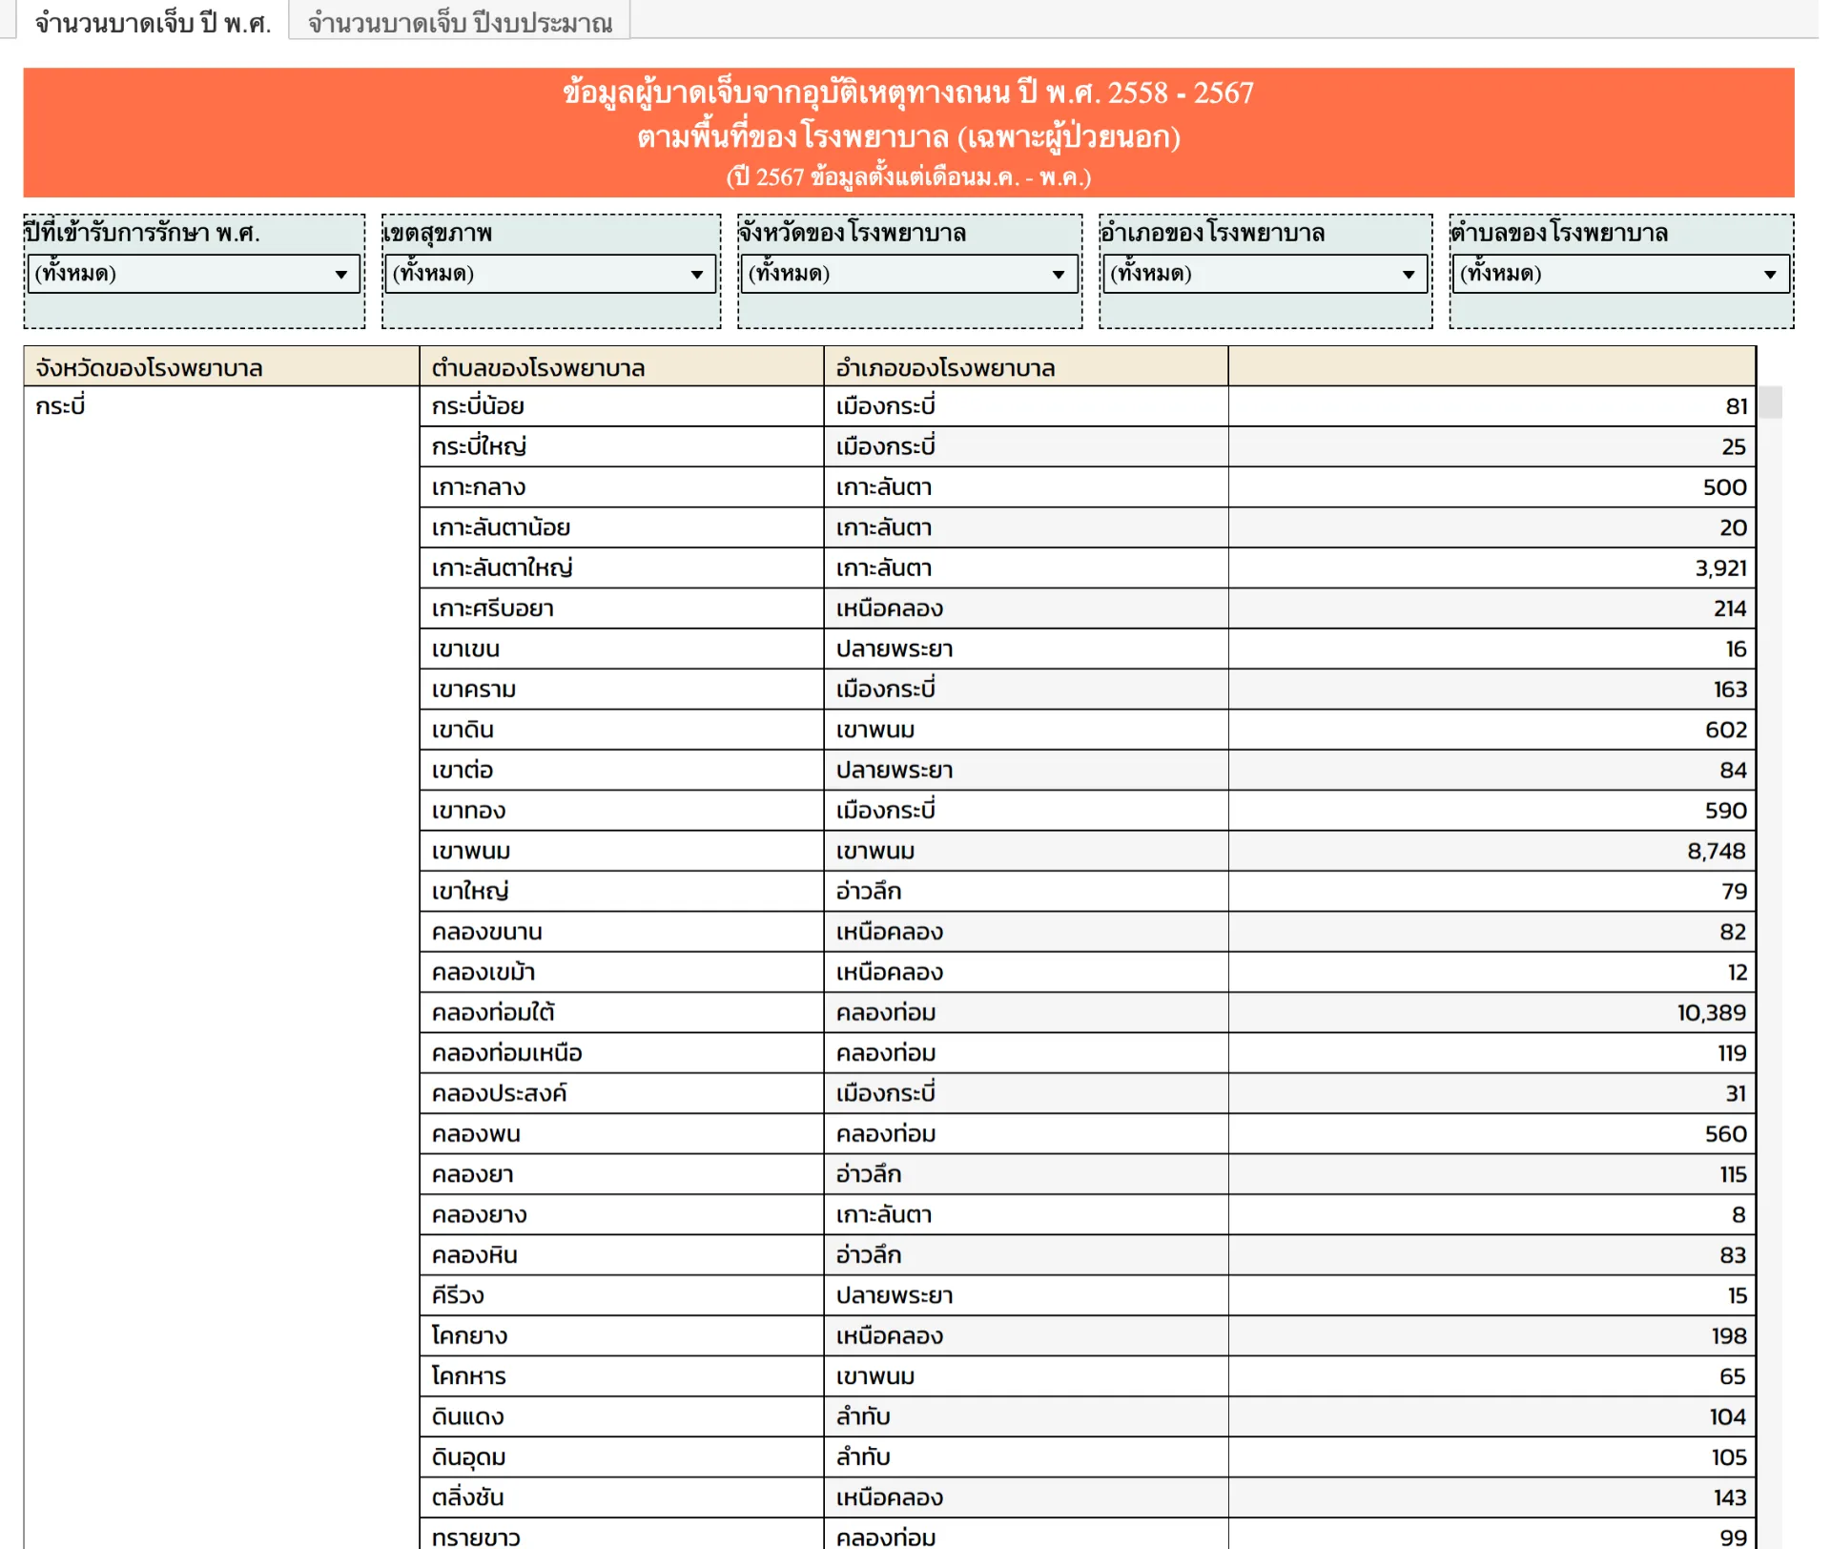Select the กระบี่น้อย subdistrict row
The height and width of the screenshot is (1549, 1831).
(622, 406)
